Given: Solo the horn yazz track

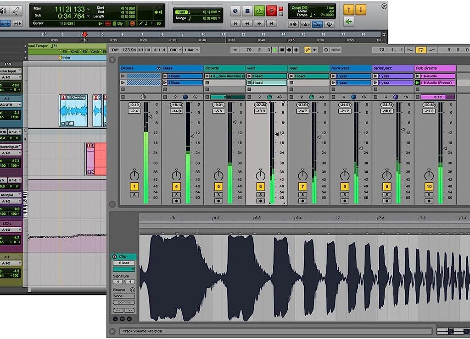Looking at the screenshot, I should click(x=345, y=195).
